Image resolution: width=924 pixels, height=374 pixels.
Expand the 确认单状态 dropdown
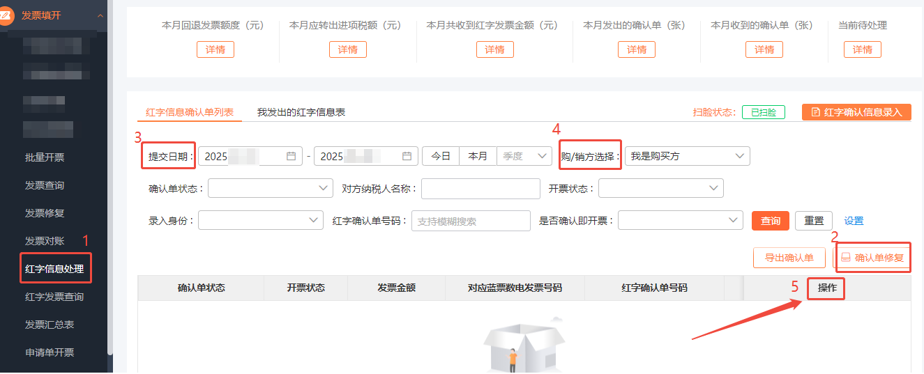tap(270, 189)
